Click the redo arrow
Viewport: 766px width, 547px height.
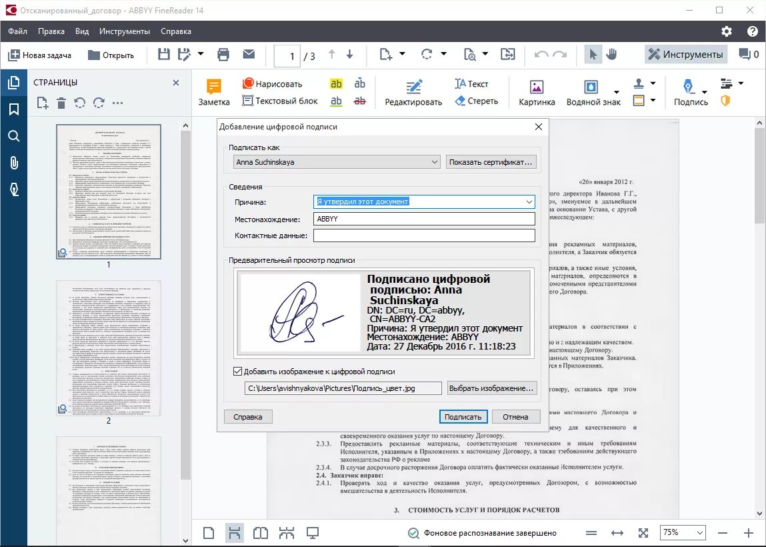[559, 54]
